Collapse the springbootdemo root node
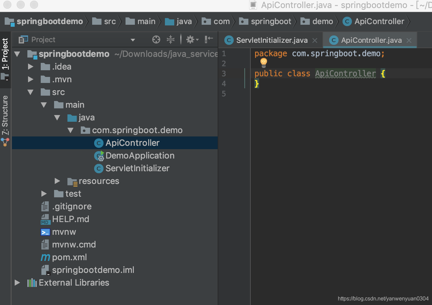The width and height of the screenshot is (432, 305). pyautogui.click(x=17, y=54)
